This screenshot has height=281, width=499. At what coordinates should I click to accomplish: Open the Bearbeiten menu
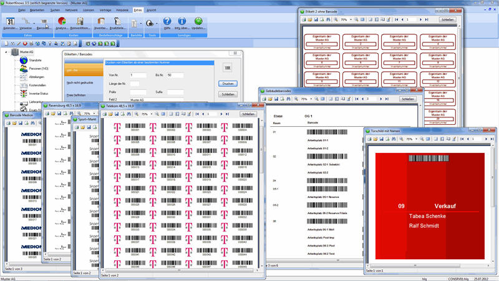pos(37,10)
